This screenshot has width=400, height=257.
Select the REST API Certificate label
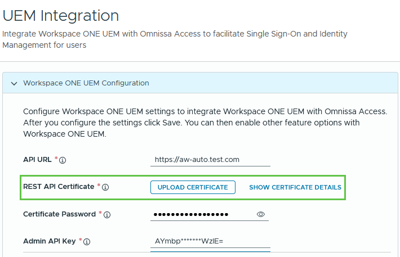pyautogui.click(x=59, y=187)
